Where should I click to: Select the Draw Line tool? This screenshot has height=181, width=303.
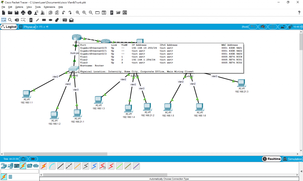(38, 20)
